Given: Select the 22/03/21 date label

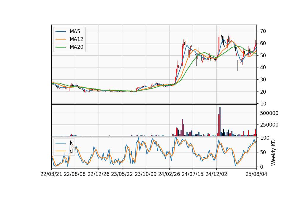Looking at the screenshot, I should pos(51,174).
